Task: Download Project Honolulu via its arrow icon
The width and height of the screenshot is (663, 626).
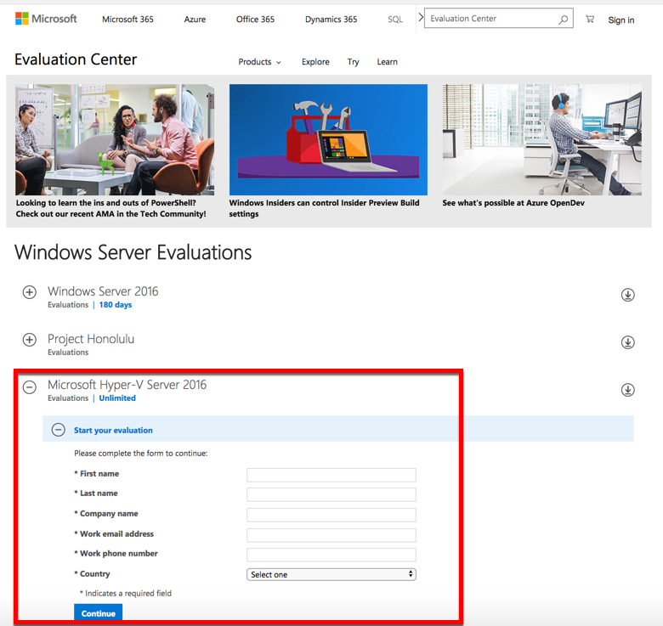Action: [627, 342]
